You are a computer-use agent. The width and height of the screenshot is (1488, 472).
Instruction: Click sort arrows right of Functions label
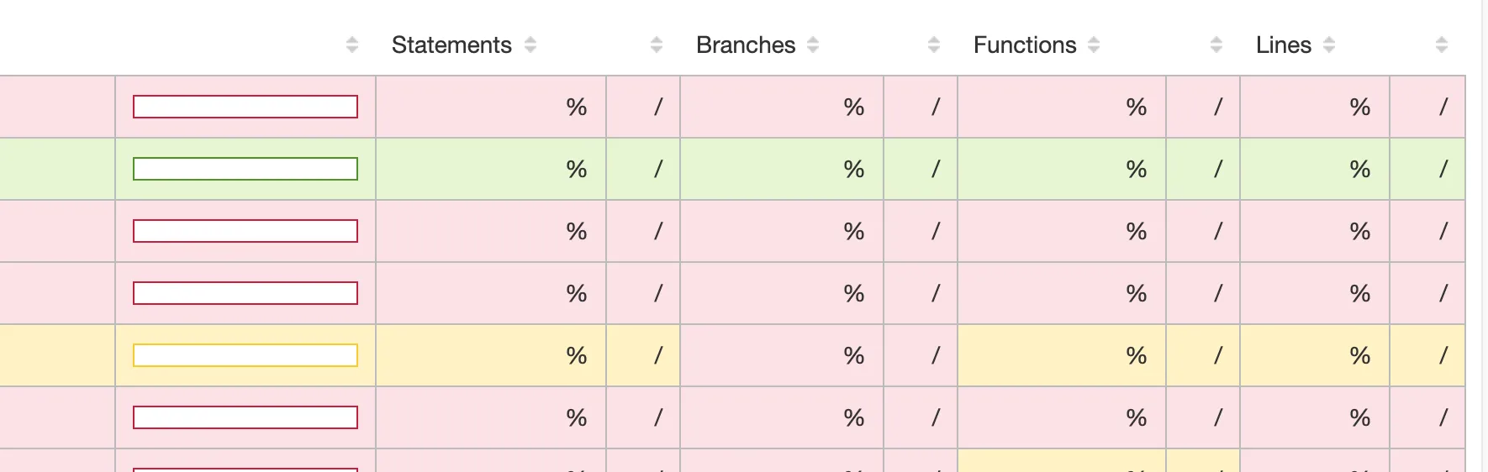(1094, 45)
